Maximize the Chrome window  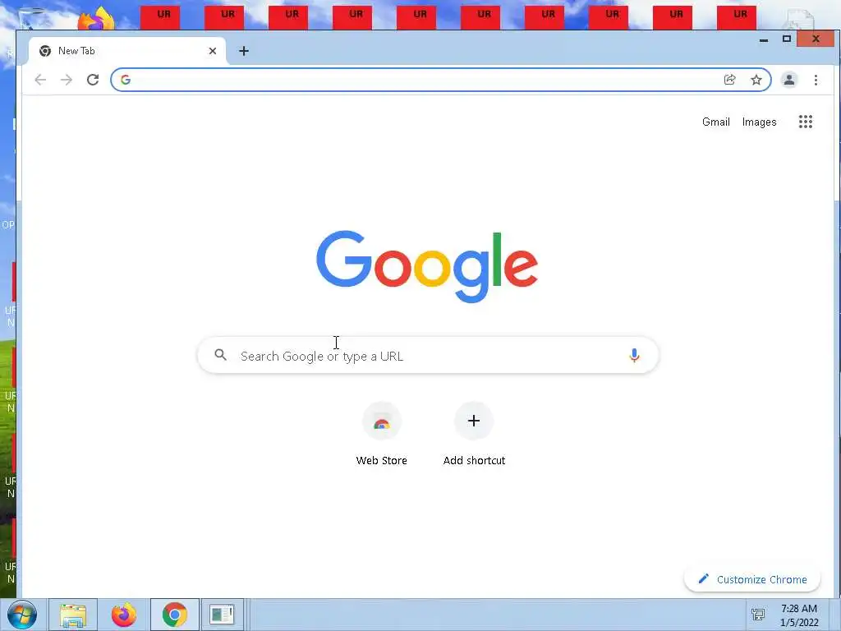(786, 39)
